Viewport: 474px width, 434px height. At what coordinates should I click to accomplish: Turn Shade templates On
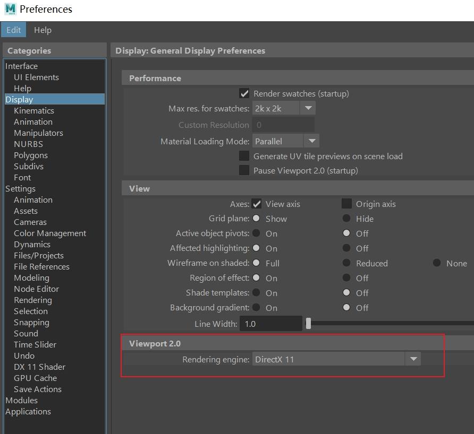click(256, 292)
